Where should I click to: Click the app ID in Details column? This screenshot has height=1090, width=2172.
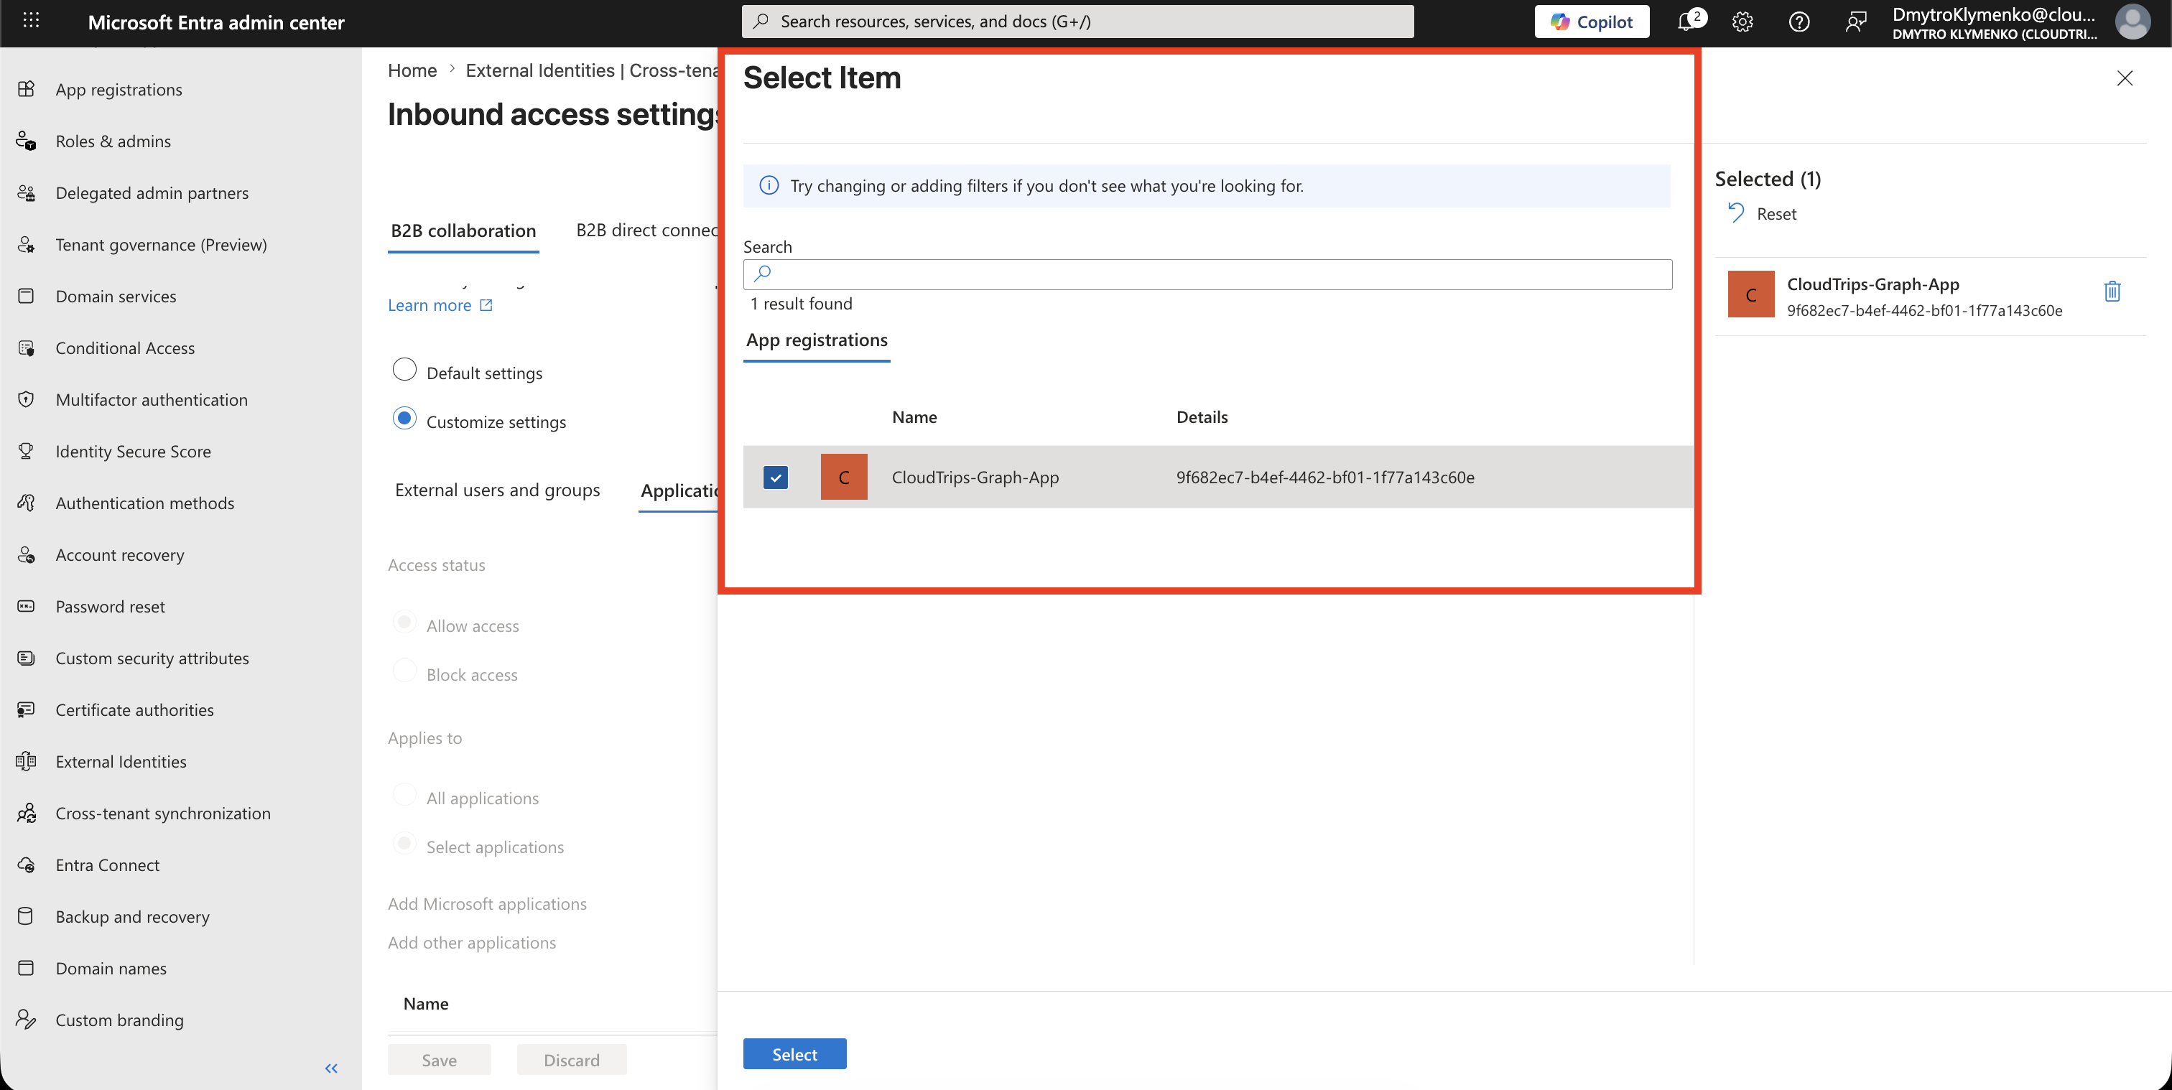point(1324,477)
